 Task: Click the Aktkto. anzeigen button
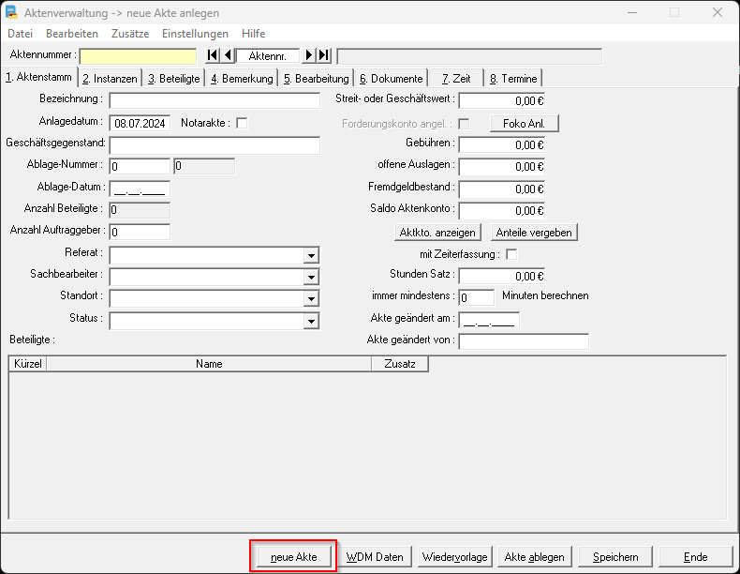click(437, 233)
